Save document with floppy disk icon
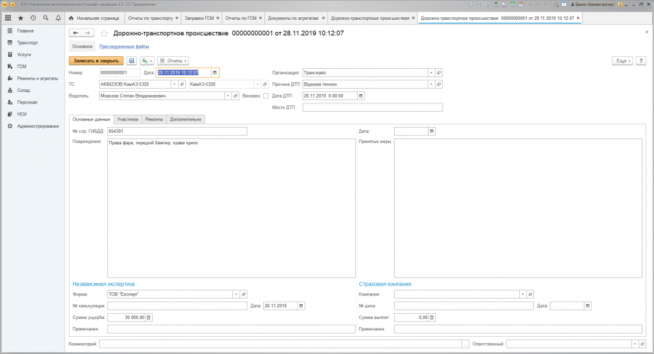This screenshot has width=654, height=354. tap(132, 61)
